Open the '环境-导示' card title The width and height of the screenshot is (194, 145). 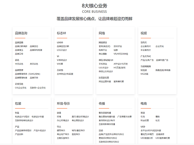[x=63, y=103]
